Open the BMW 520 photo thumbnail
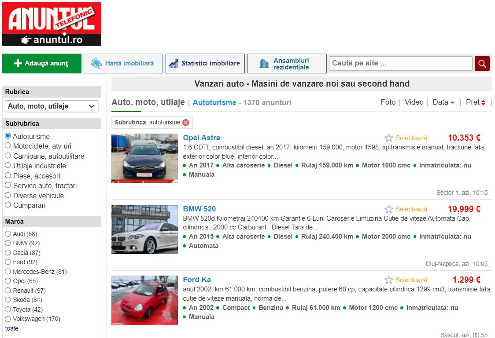The height and width of the screenshot is (338, 495). click(x=144, y=229)
